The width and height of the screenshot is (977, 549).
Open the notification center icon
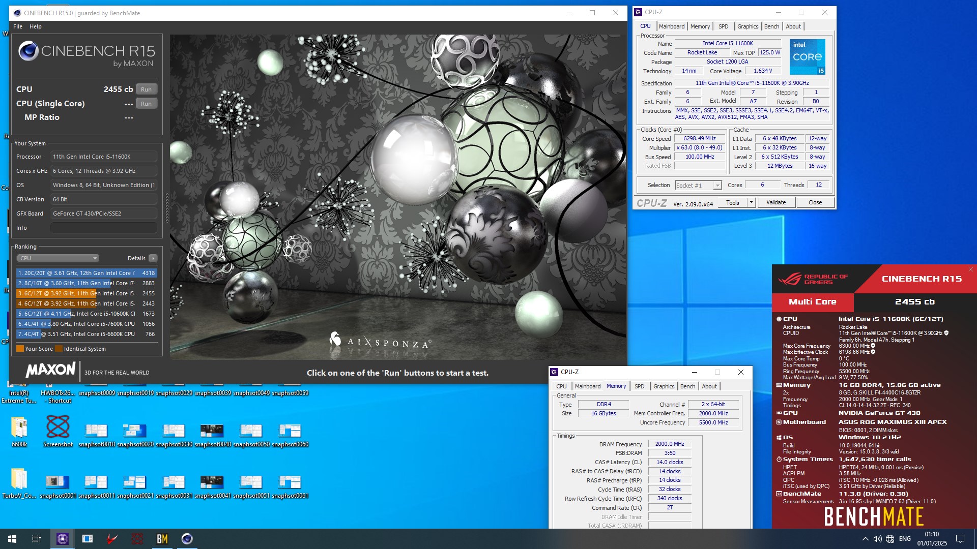click(x=960, y=539)
